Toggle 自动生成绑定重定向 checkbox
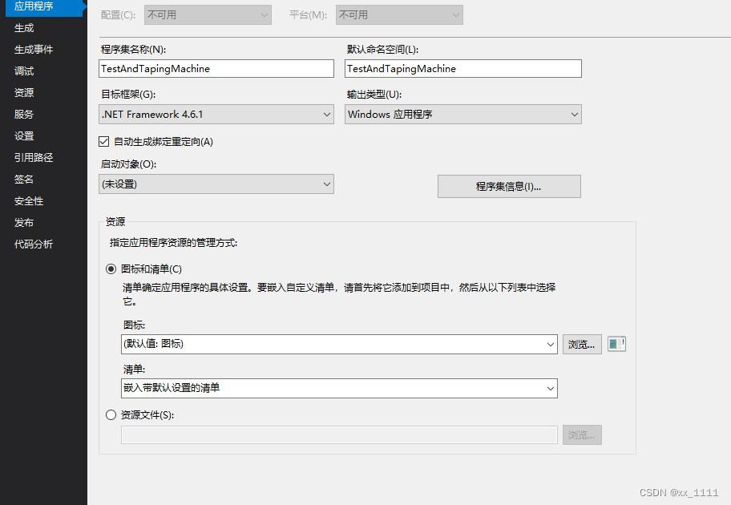Viewport: 731px width, 505px height. 103,140
